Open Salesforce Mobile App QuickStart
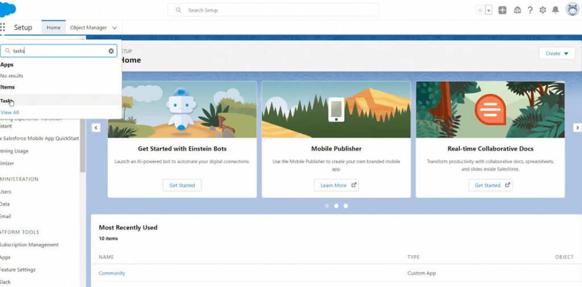The image size is (582, 287). (x=39, y=139)
